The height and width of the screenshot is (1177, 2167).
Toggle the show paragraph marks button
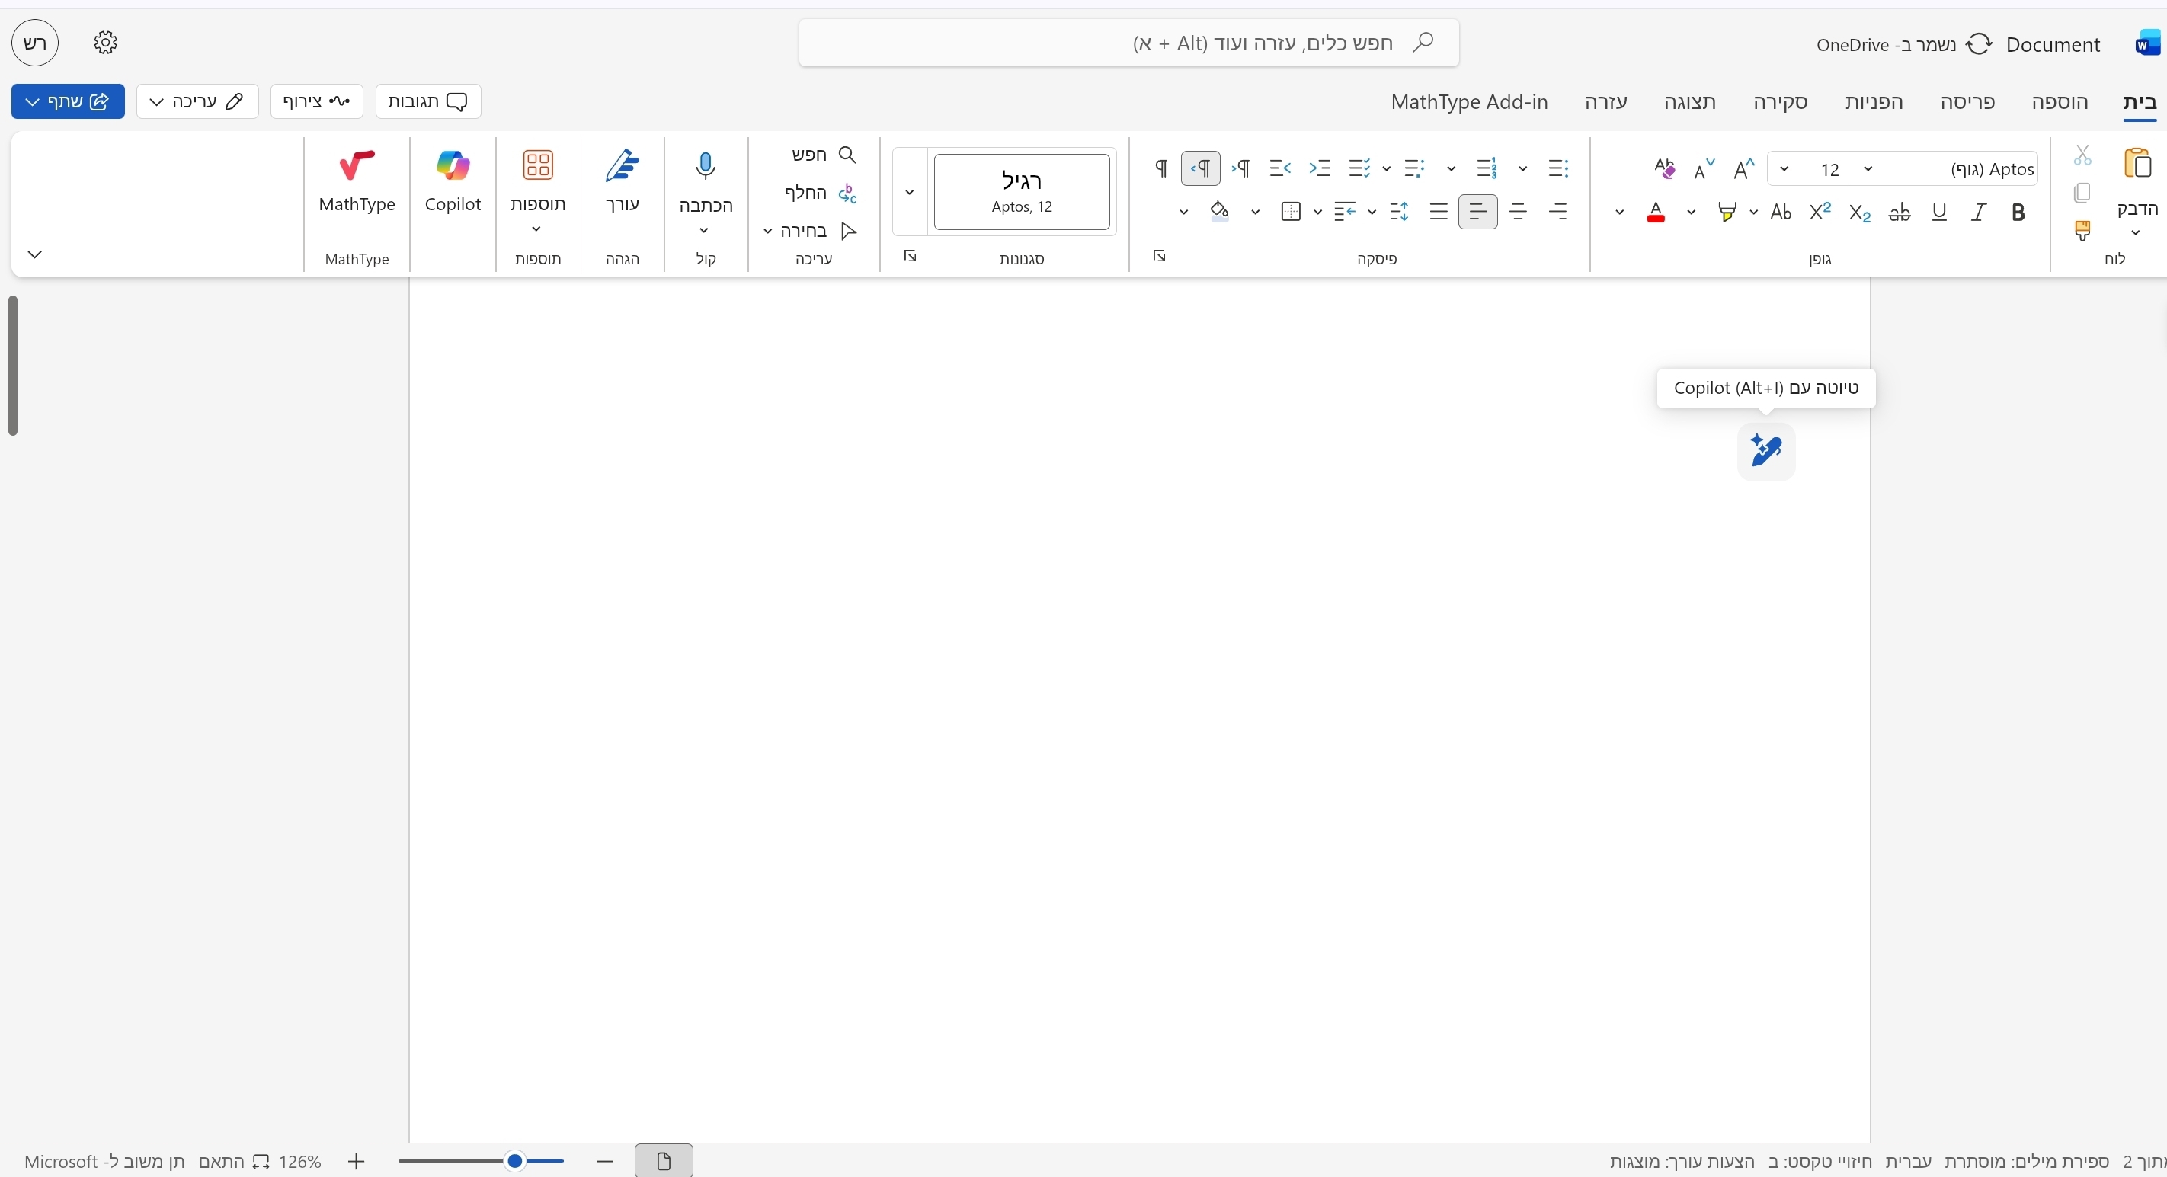(1161, 168)
